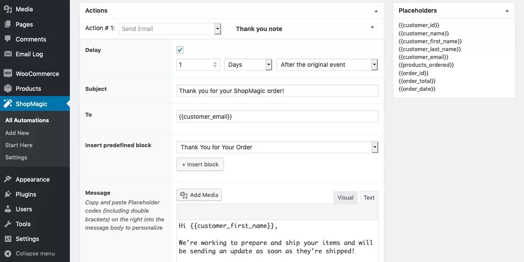
Task: Collapse the Actions panel
Action: (x=376, y=10)
